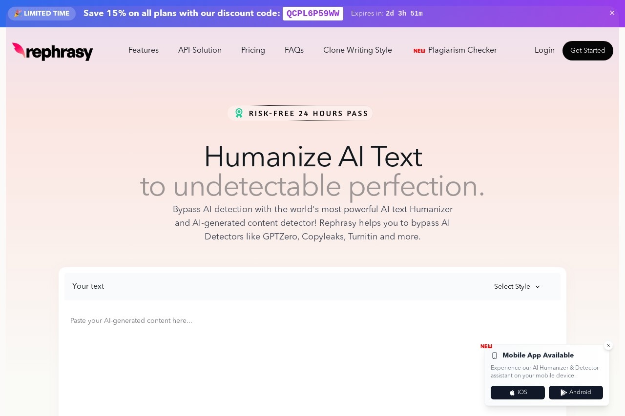This screenshot has width=625, height=416.
Task: Close the discount promo banner
Action: (612, 13)
